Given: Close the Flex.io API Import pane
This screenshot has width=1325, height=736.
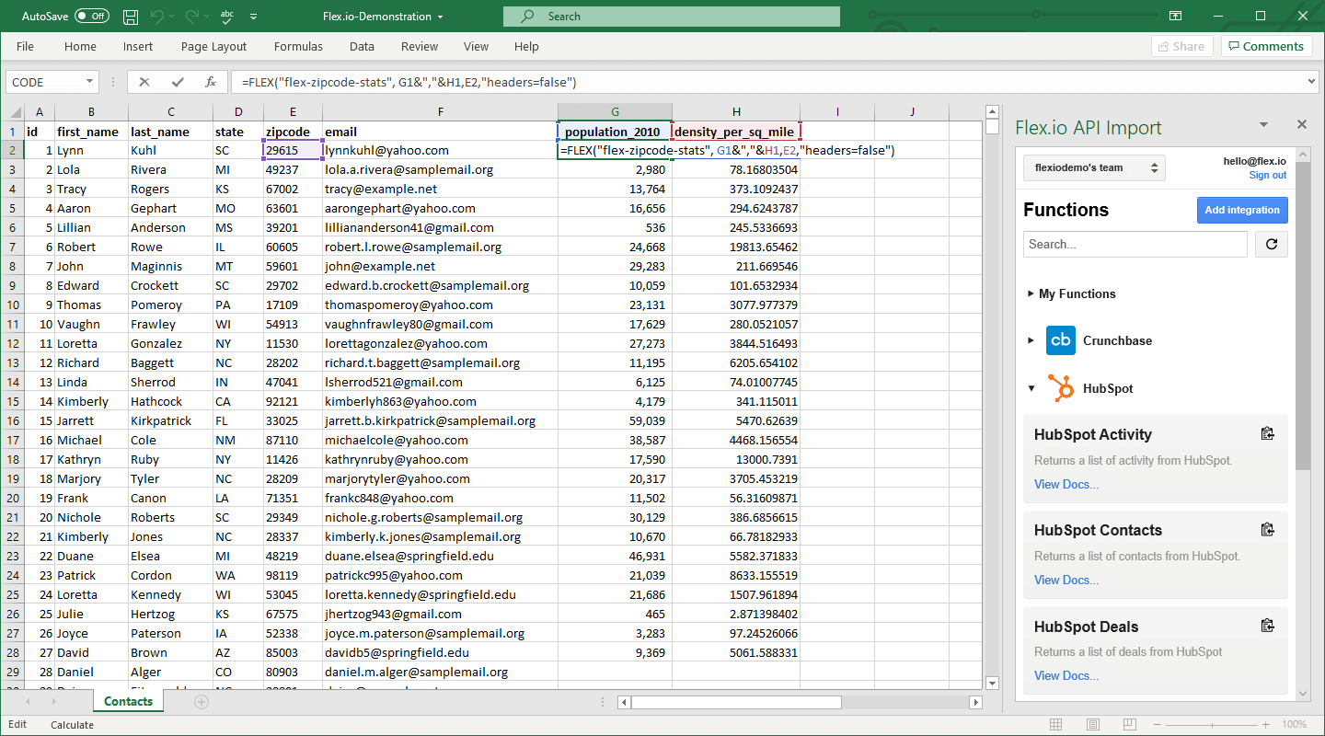Looking at the screenshot, I should [x=1302, y=124].
